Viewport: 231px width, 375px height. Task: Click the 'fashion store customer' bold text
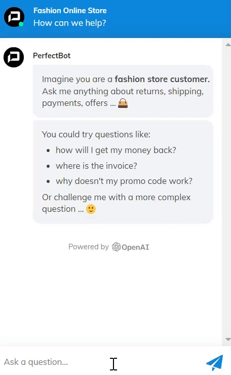(x=162, y=79)
